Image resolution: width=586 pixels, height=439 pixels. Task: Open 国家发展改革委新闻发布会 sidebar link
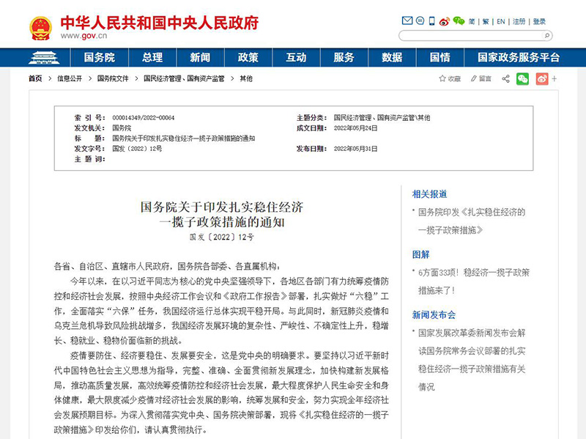pyautogui.click(x=472, y=360)
